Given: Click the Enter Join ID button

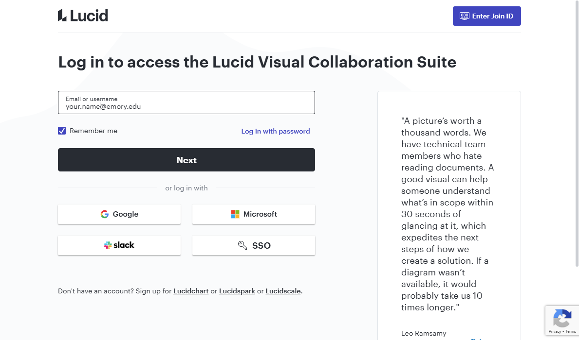Looking at the screenshot, I should point(486,16).
